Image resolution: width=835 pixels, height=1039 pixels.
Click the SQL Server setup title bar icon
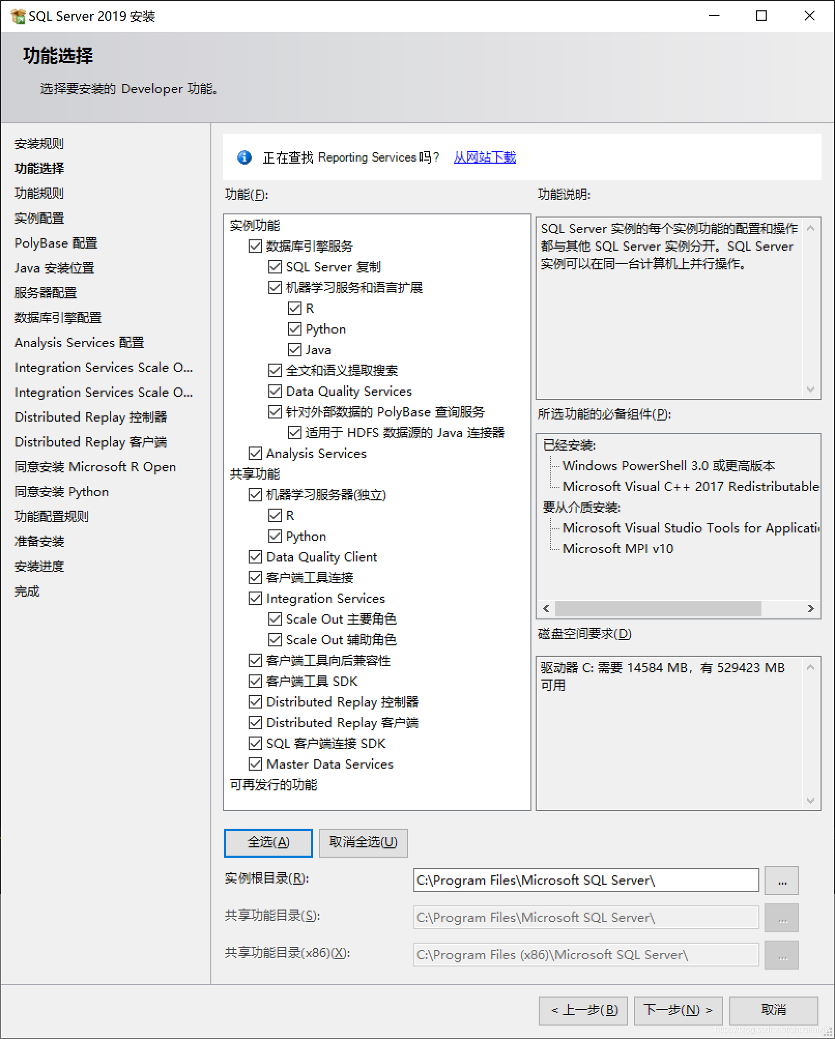[18, 16]
